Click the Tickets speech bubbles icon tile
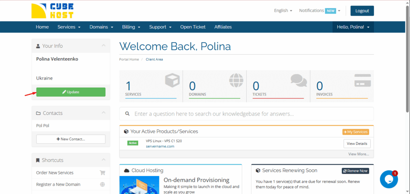This screenshot has height=194, width=410. tap(299, 81)
